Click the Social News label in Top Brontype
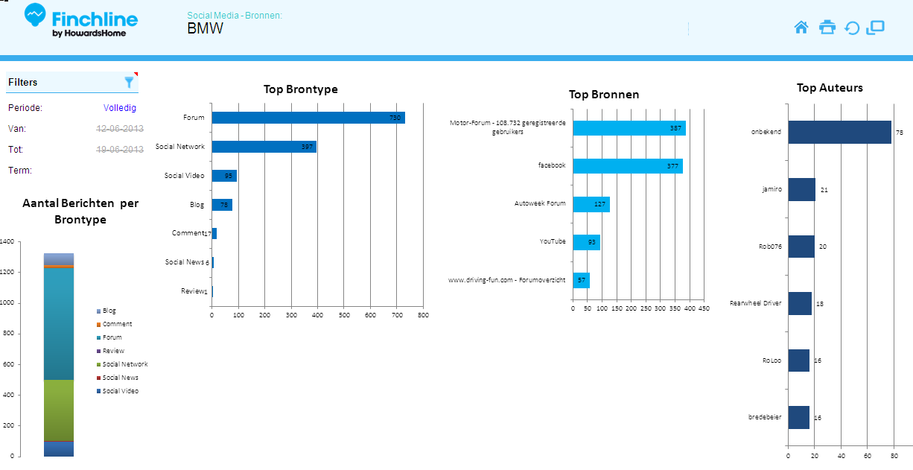Viewport: 913px width, 470px height. 185,262
